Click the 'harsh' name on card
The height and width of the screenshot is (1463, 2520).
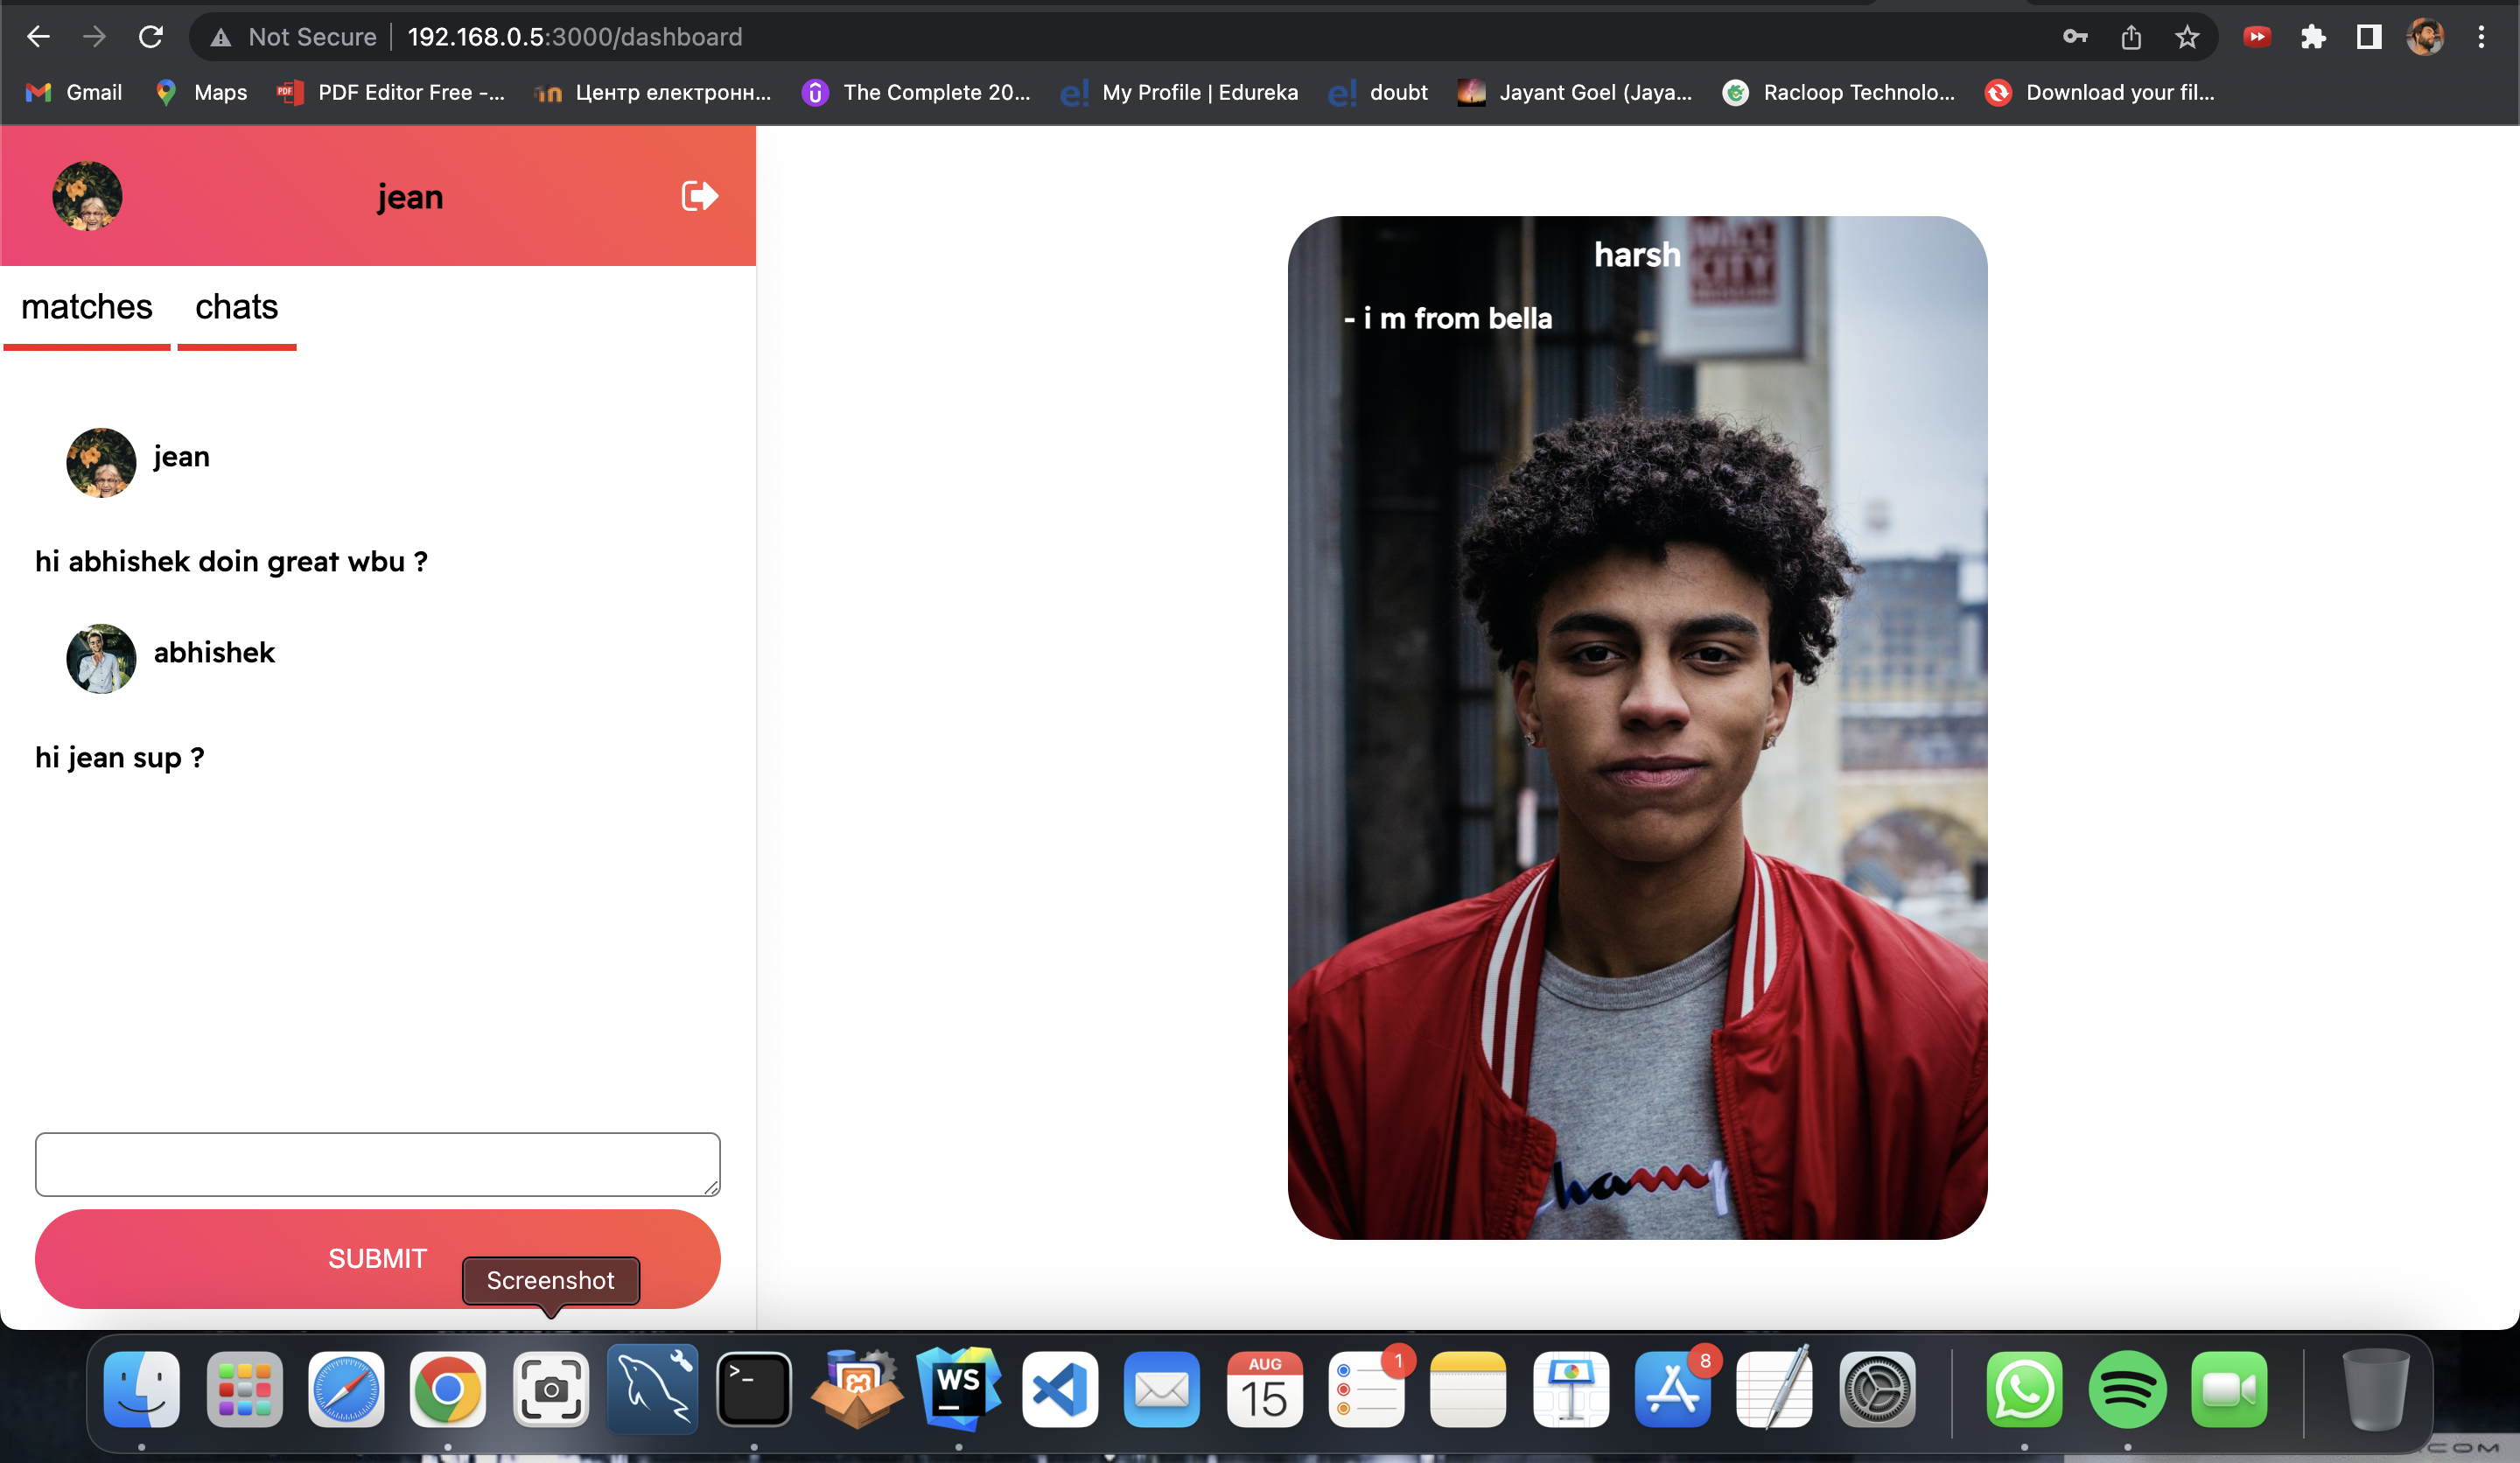point(1637,255)
